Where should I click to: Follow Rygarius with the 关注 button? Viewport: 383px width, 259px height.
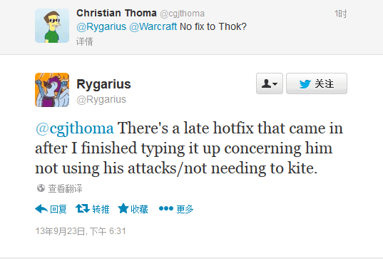[317, 83]
